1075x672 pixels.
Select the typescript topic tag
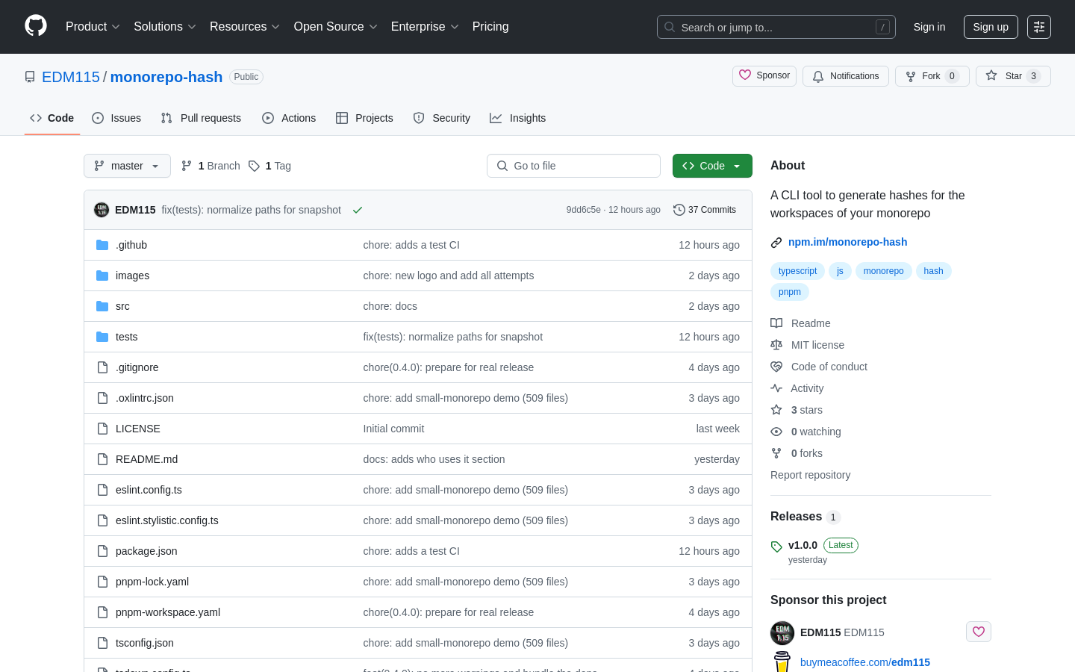[x=797, y=271]
